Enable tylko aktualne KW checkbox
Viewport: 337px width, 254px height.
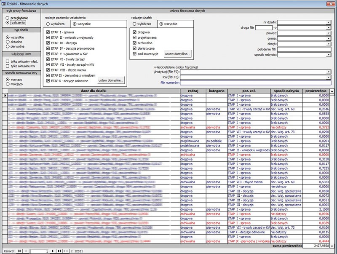(x=8, y=66)
